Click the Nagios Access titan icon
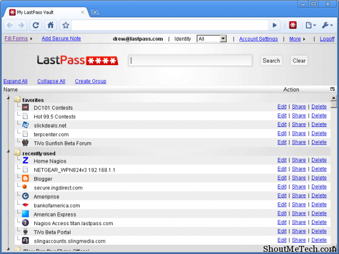339x254 pixels. (25, 223)
